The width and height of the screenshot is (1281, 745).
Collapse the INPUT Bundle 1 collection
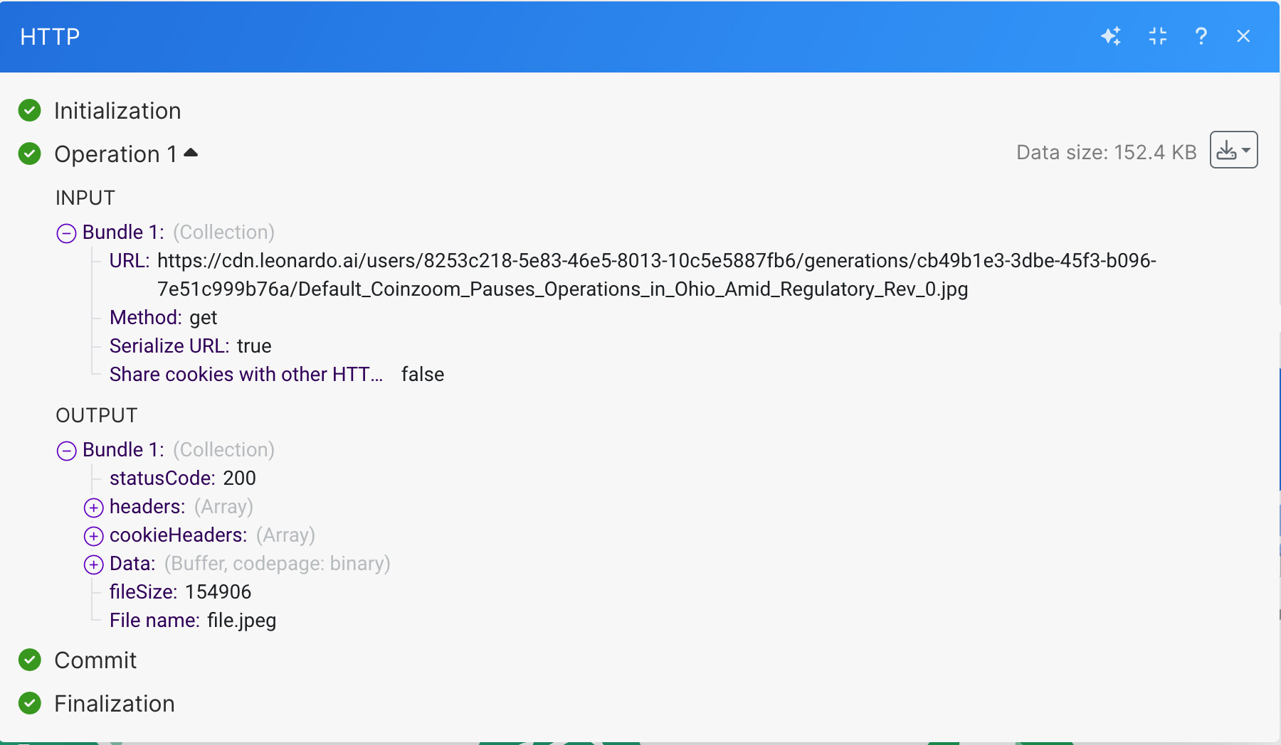point(66,233)
